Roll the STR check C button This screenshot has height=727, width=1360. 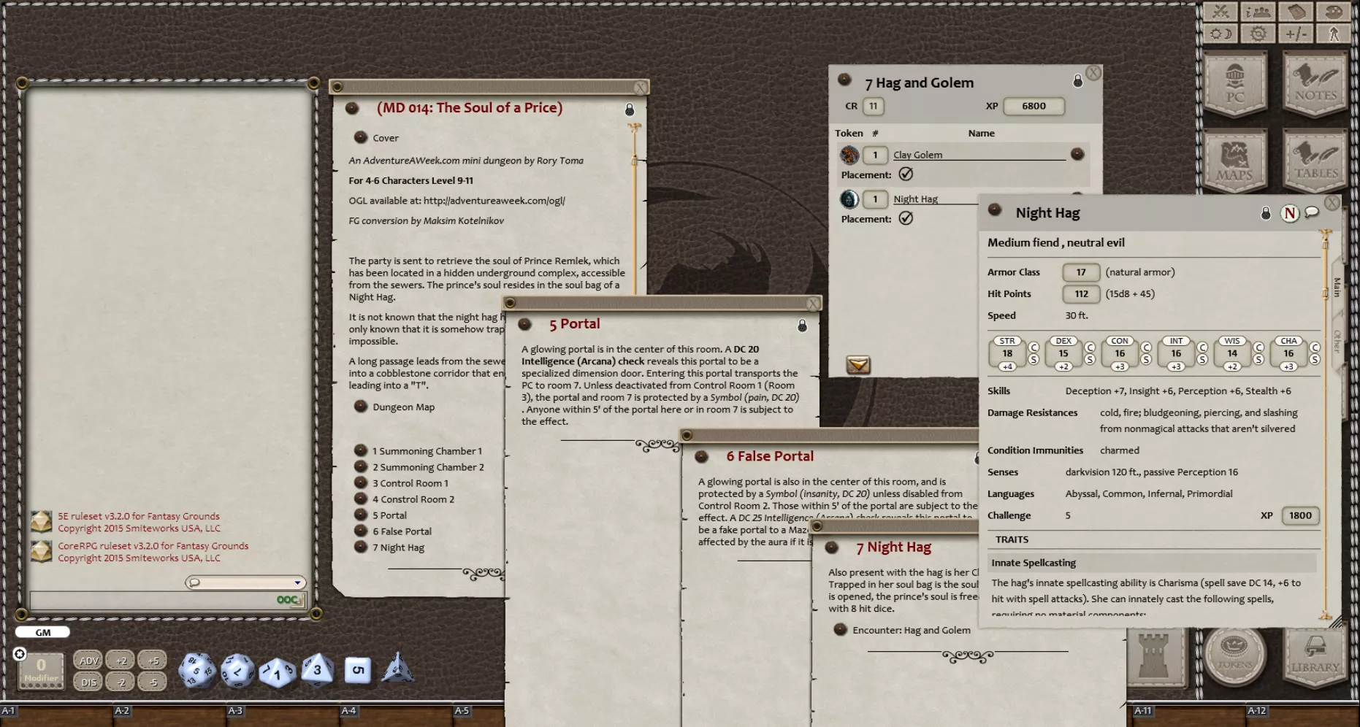pos(1034,347)
